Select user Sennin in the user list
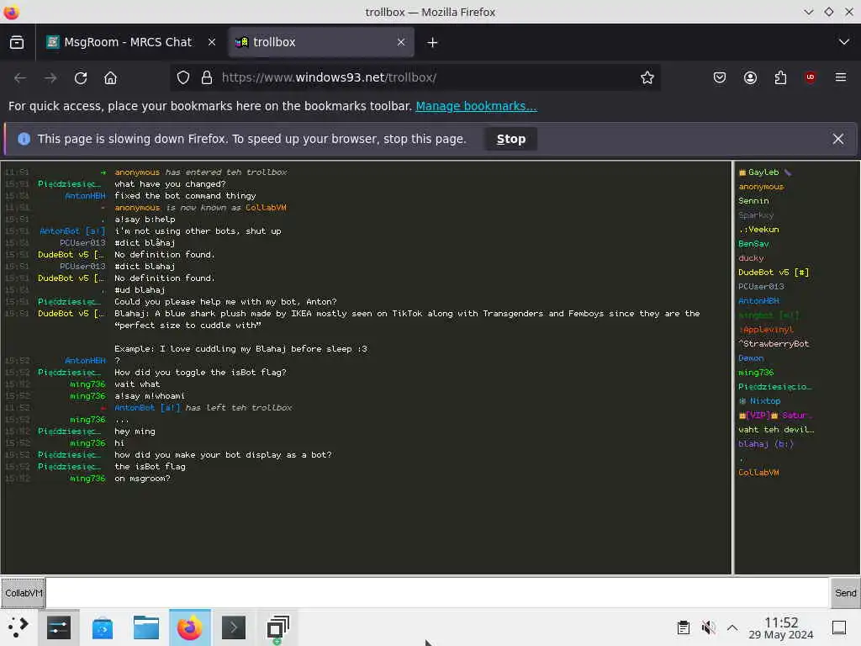Viewport: 861px width, 646px height. pos(753,201)
